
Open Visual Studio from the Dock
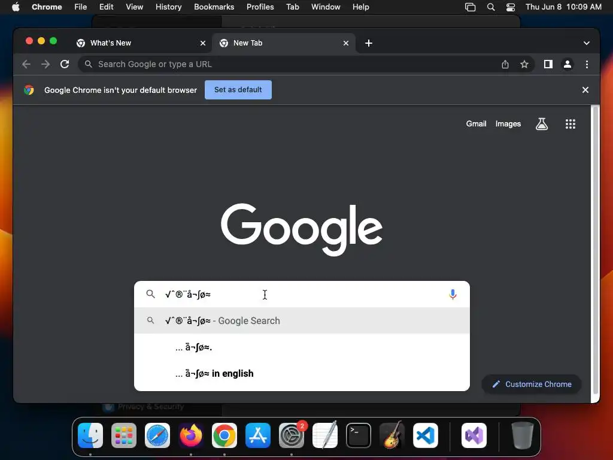[x=474, y=435]
